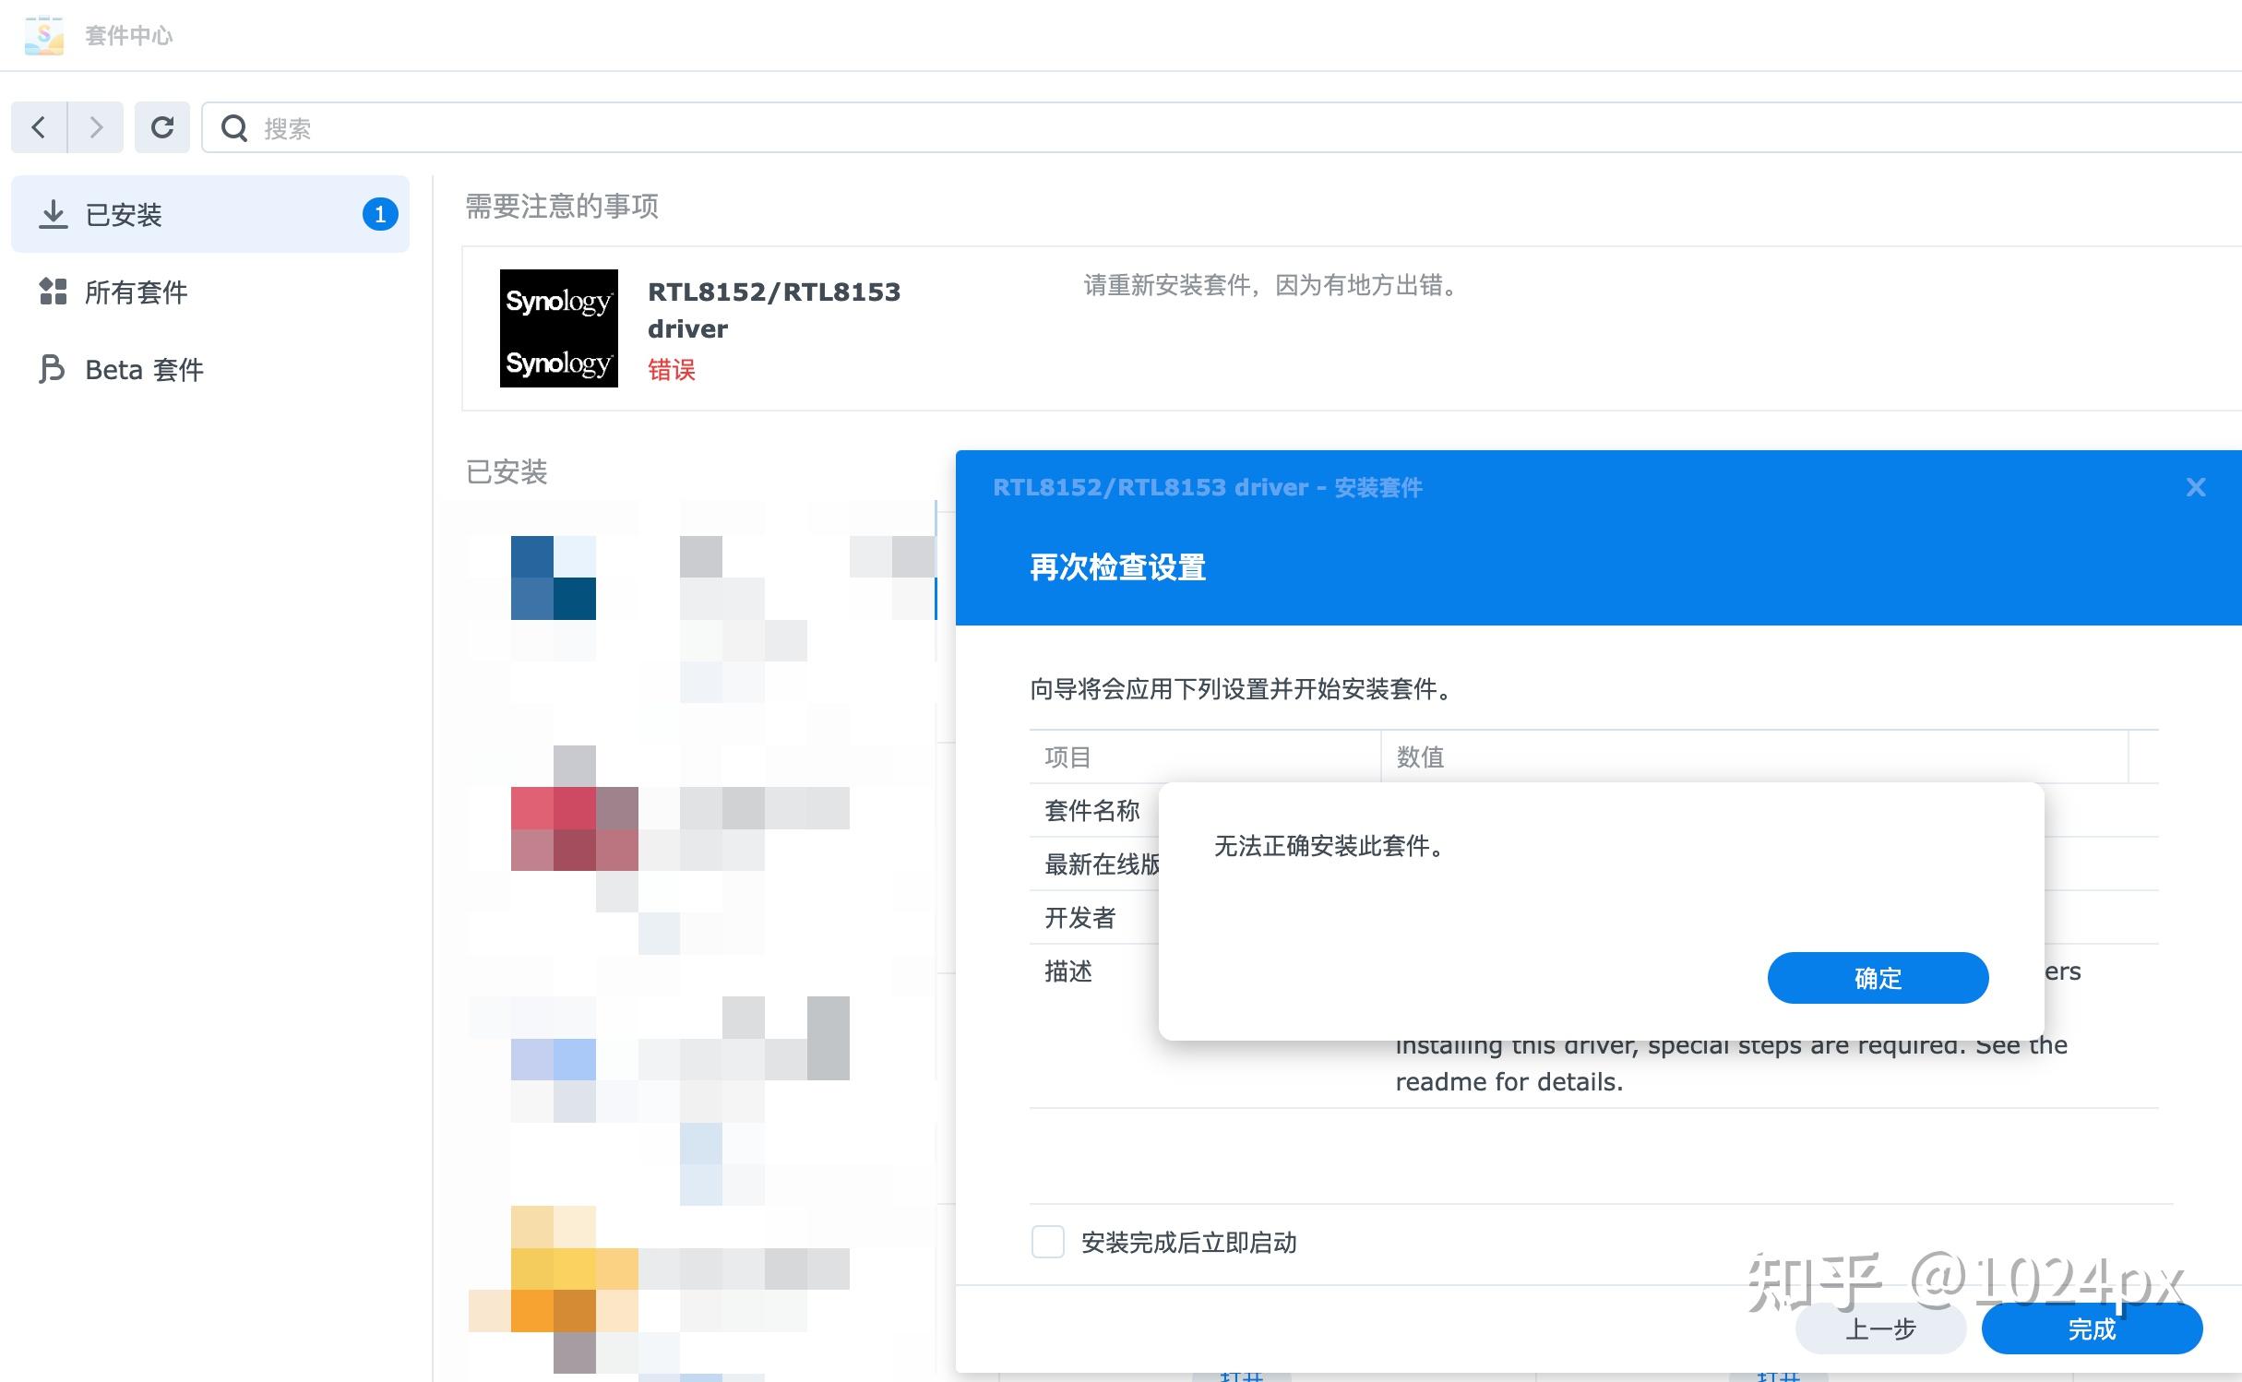Click 确定 in the error dialog
The width and height of the screenshot is (2242, 1382).
pyautogui.click(x=1878, y=978)
